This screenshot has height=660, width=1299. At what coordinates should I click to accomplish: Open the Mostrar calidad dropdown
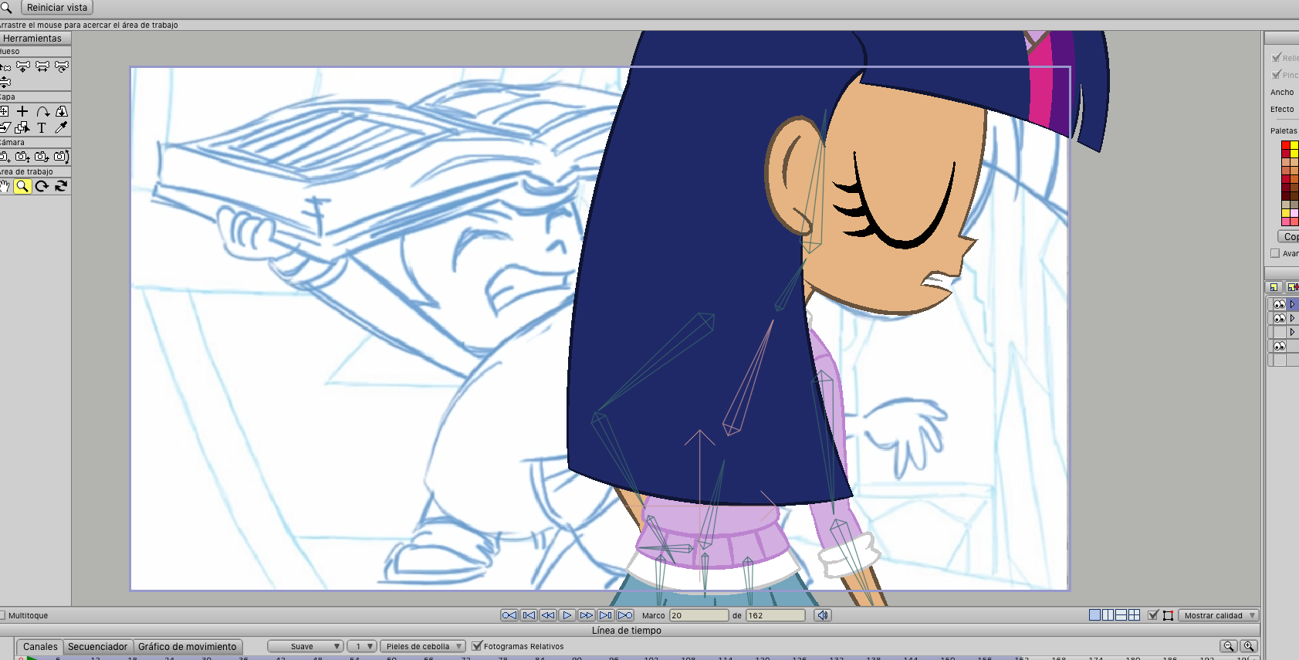(1219, 615)
